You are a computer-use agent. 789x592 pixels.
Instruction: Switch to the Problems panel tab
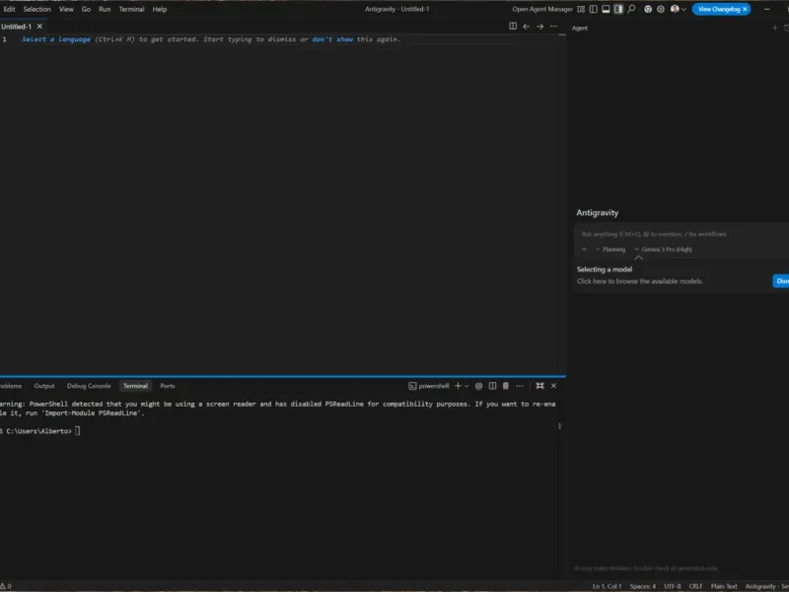[x=11, y=386]
